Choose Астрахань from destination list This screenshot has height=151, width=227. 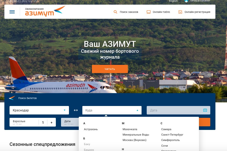91,129
